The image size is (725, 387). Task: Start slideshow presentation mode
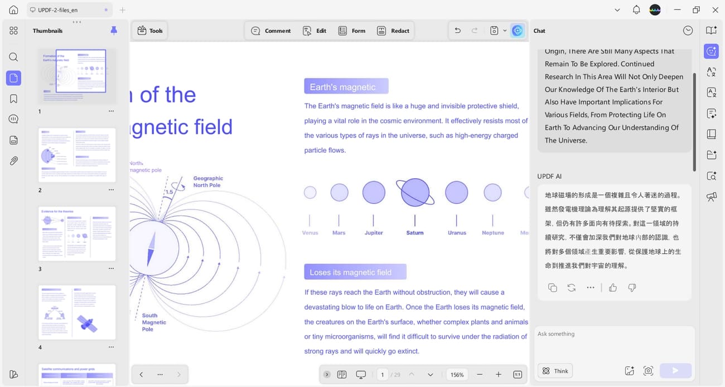coord(361,375)
